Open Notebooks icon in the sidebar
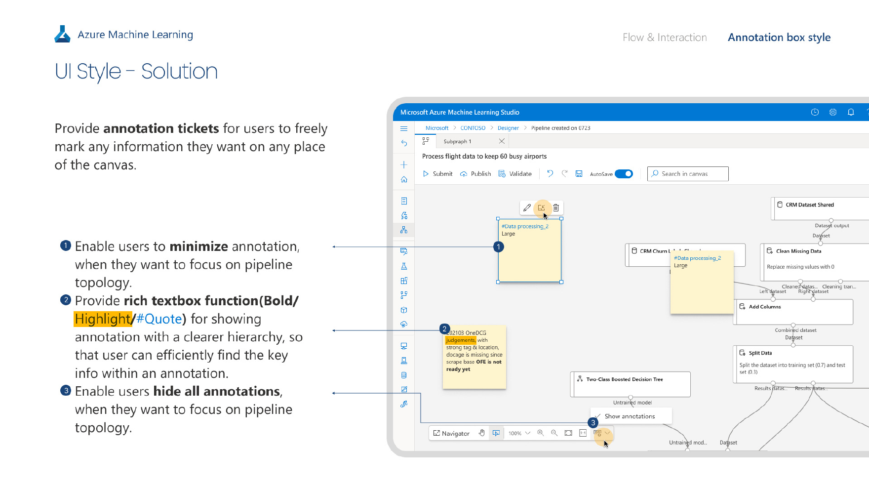This screenshot has height=489, width=869. tap(404, 201)
